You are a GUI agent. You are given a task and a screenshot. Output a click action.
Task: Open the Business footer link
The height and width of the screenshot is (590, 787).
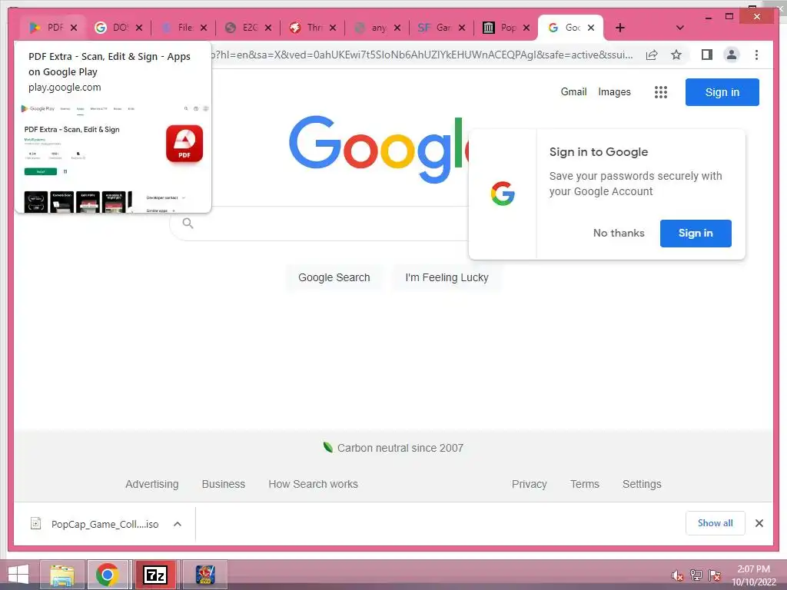224,484
